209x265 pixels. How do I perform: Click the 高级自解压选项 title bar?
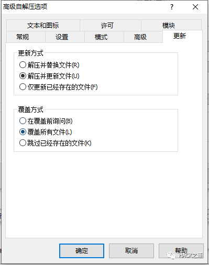point(84,7)
